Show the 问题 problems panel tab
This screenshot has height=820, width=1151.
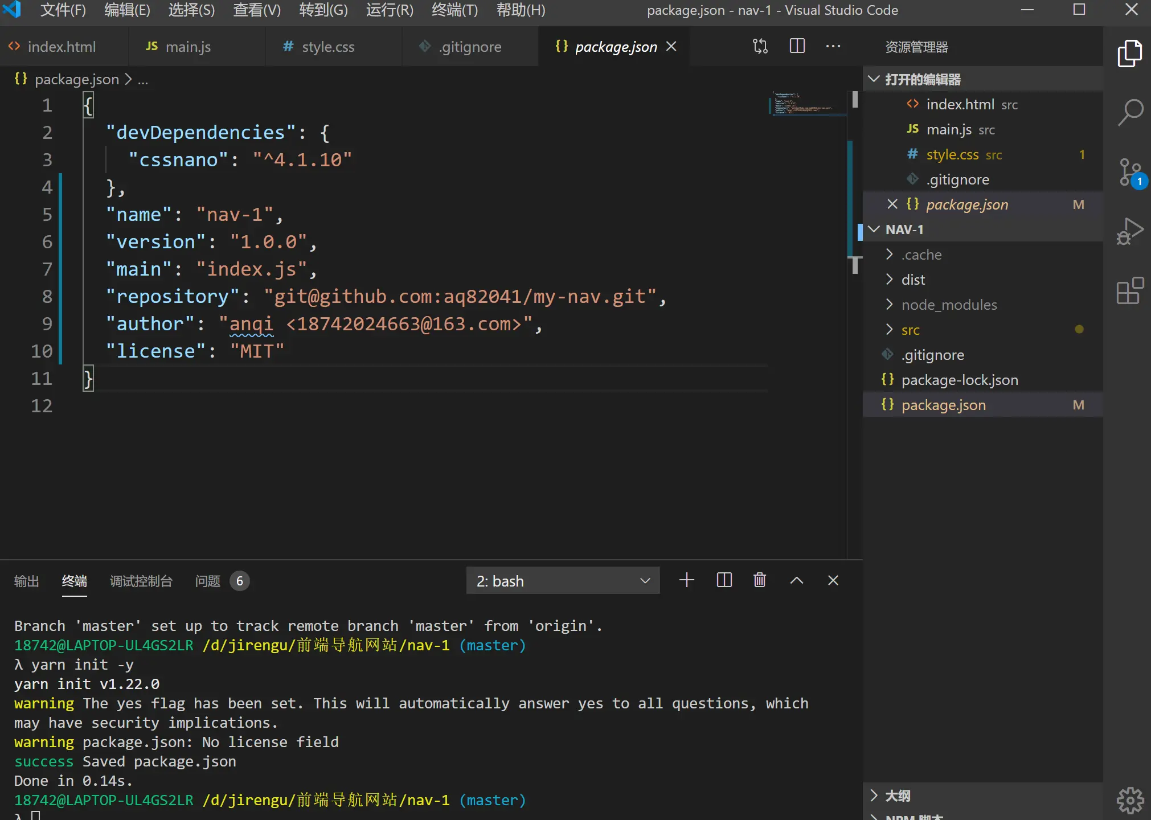[207, 581]
